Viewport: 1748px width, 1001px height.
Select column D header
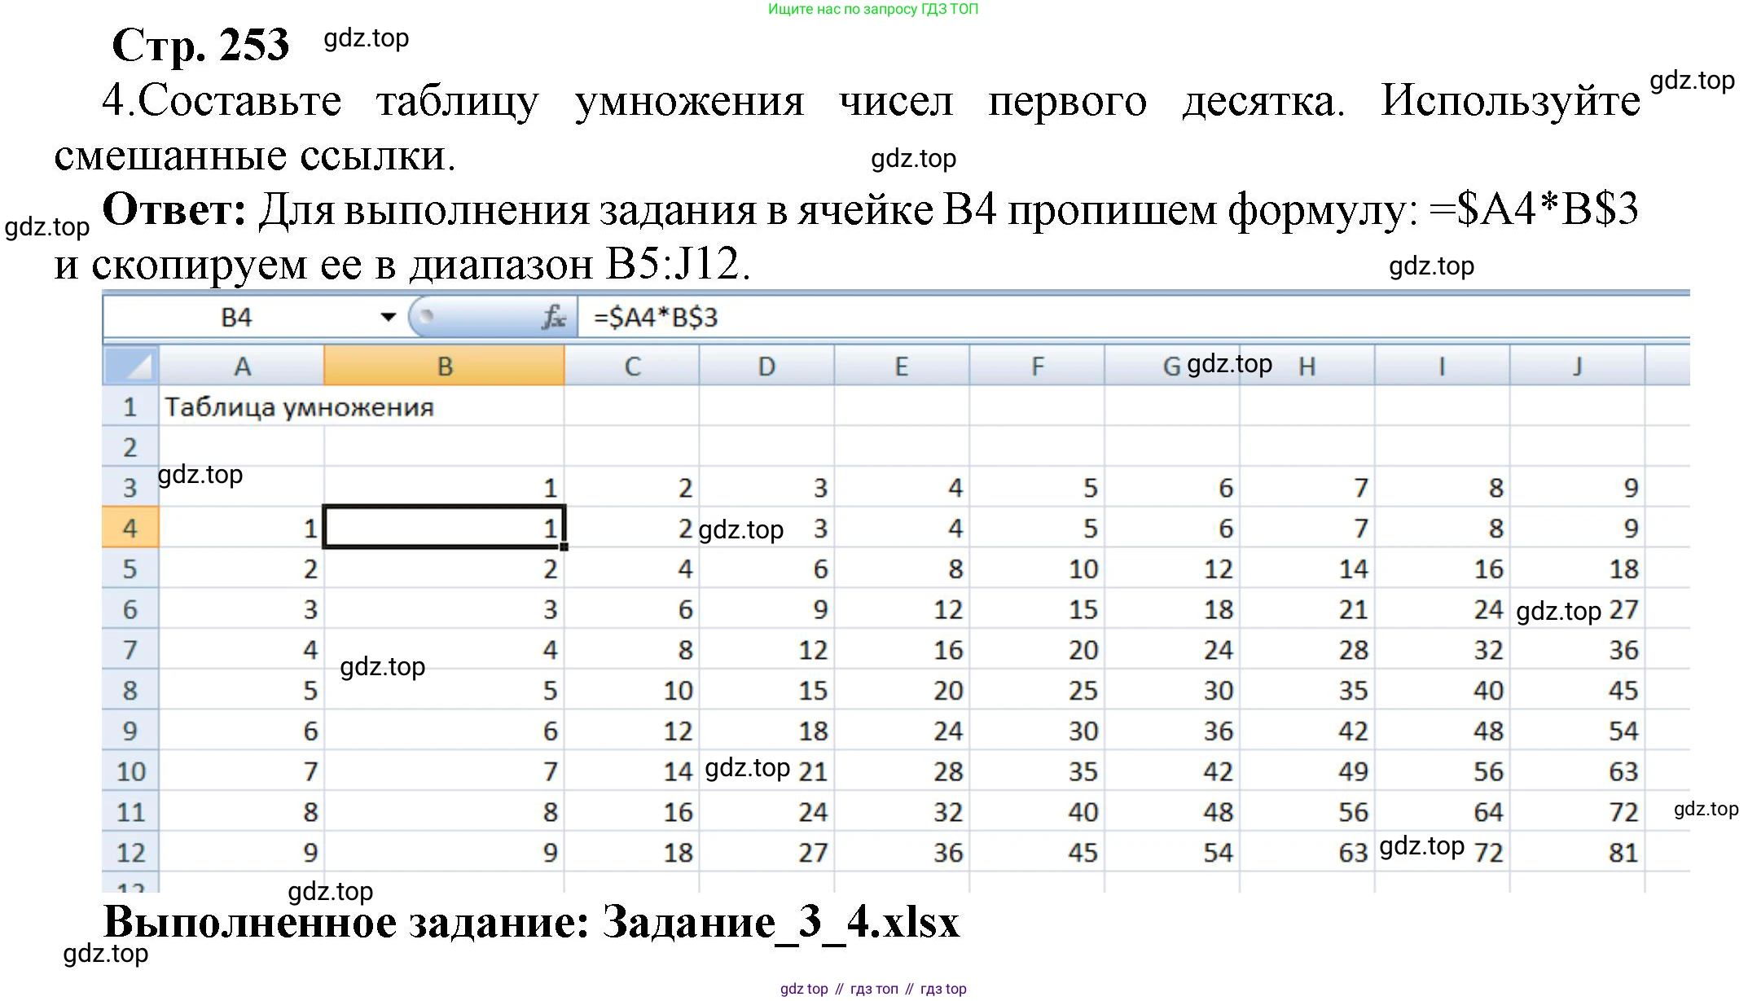click(766, 366)
